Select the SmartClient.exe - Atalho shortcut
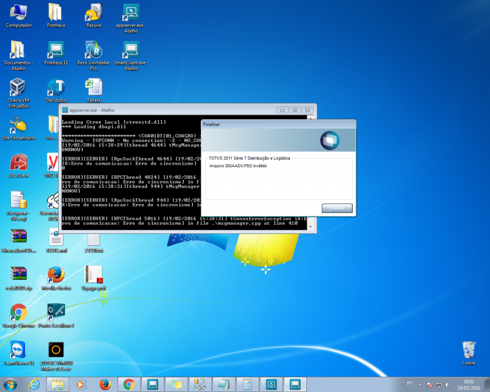This screenshot has width=490, height=392. click(x=131, y=56)
